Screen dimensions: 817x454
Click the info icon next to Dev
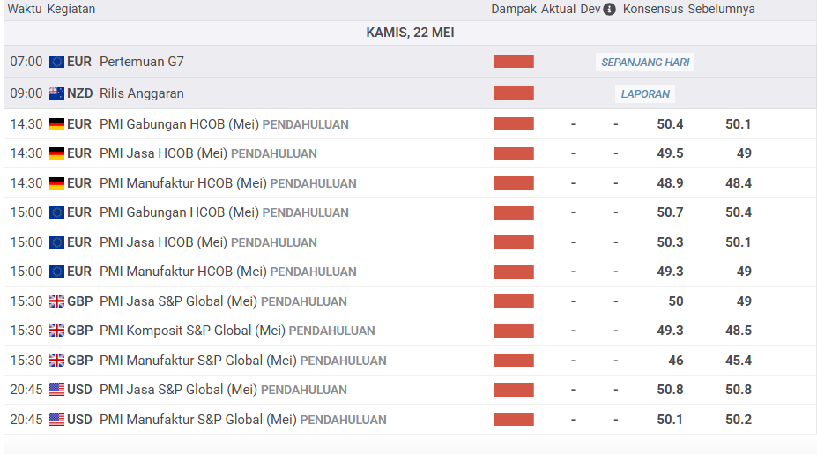tap(609, 9)
